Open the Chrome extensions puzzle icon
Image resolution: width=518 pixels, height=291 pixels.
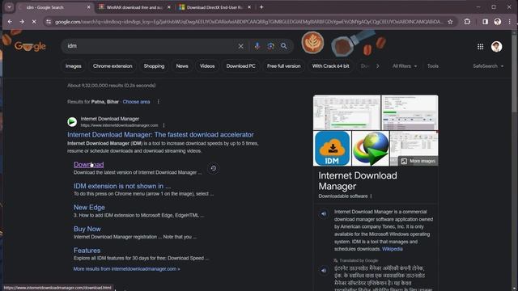point(467,22)
